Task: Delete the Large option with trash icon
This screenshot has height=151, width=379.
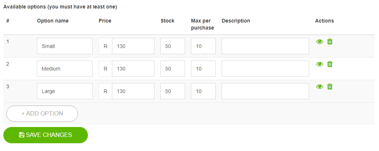Action: coord(330,87)
